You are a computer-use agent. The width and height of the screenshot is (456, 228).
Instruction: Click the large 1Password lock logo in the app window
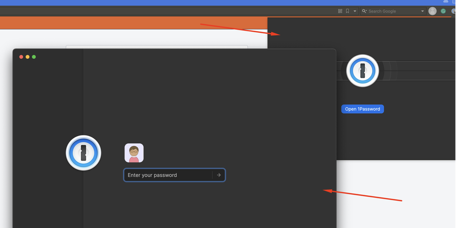(x=84, y=153)
